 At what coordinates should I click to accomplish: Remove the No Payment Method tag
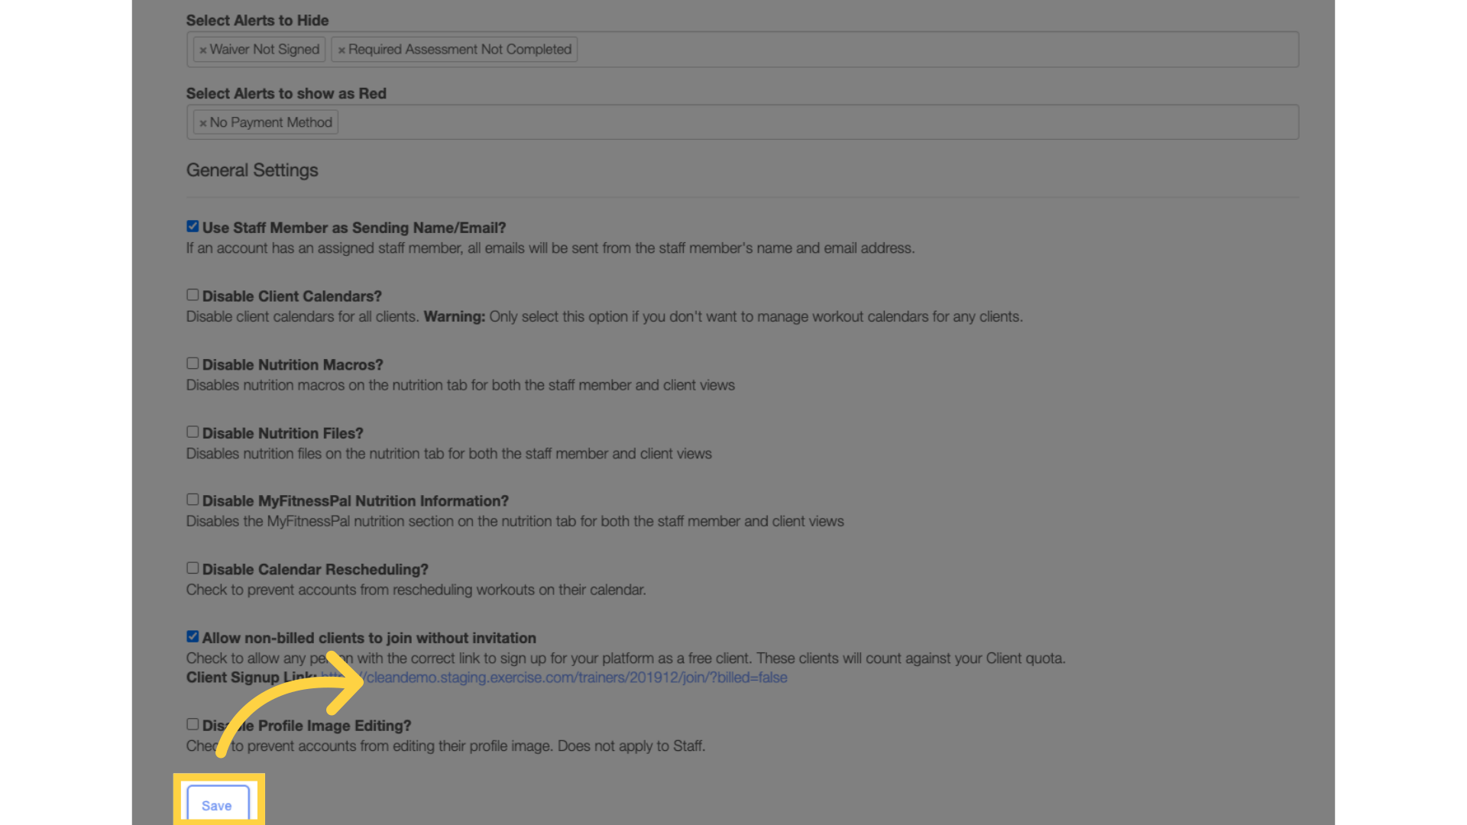[x=203, y=123]
